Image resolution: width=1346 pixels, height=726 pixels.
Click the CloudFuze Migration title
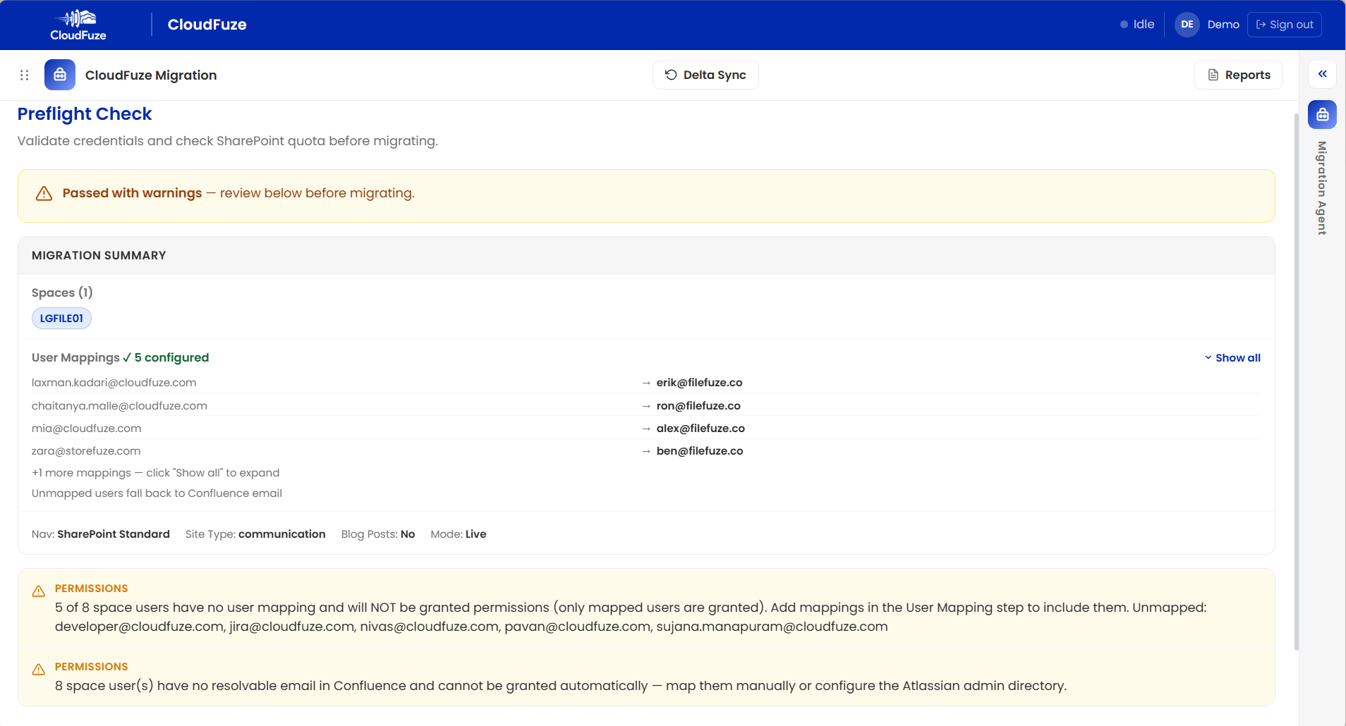pyautogui.click(x=151, y=75)
